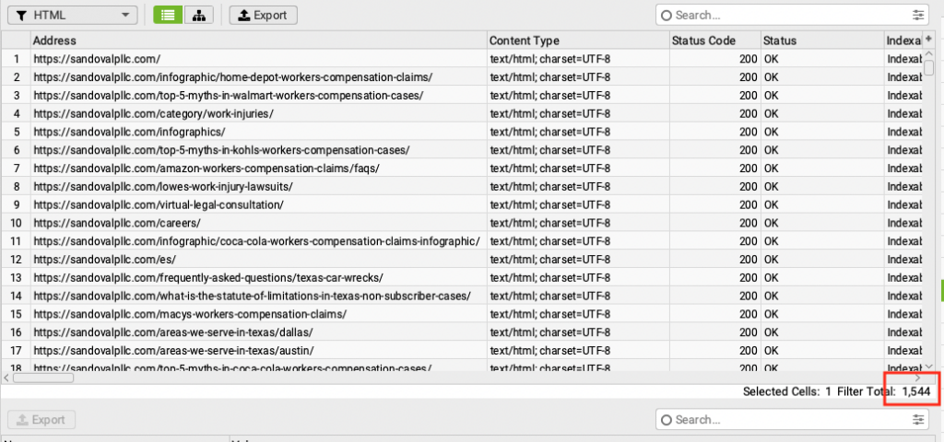Click the scroll-right arrow below the table
This screenshot has width=944, height=442.
917,377
